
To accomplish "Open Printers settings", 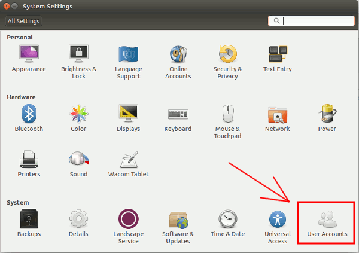I will tap(29, 164).
